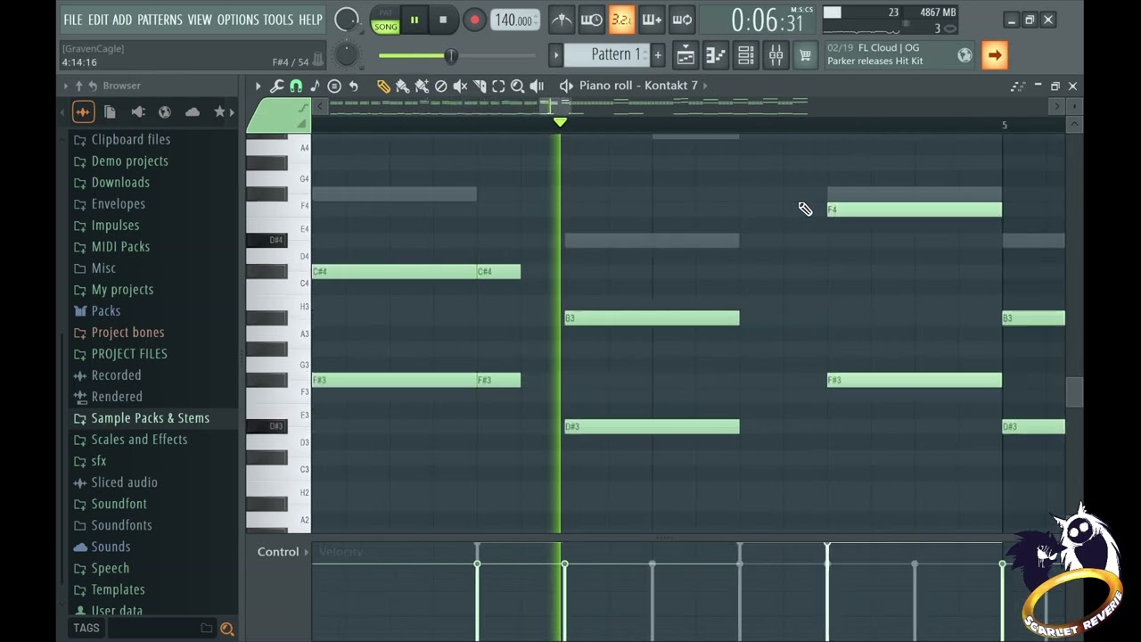
Task: Toggle loop recording button
Action: click(x=682, y=20)
